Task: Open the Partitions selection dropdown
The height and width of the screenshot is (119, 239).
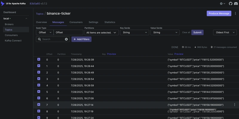Action: [x=102, y=33]
